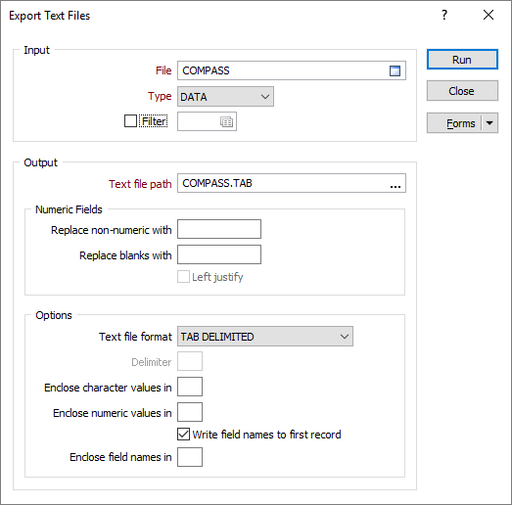
Task: Click the Forms button
Action: [454, 123]
